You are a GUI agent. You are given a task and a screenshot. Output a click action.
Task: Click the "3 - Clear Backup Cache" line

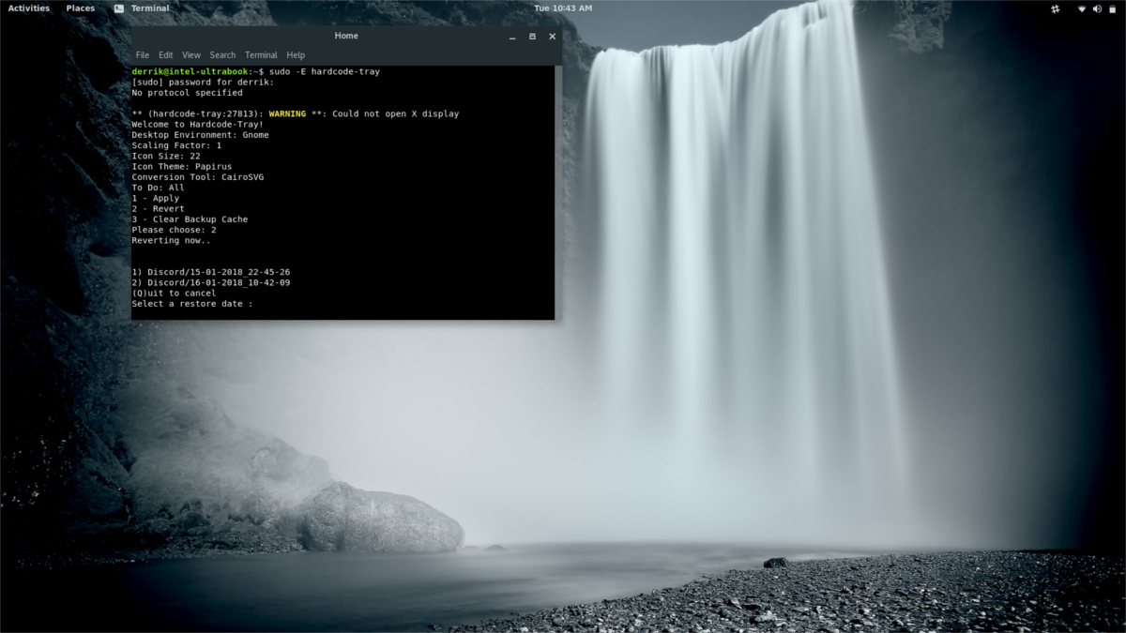pyautogui.click(x=190, y=219)
